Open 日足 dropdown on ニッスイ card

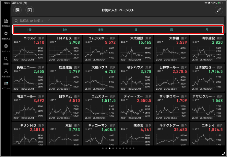16,42
